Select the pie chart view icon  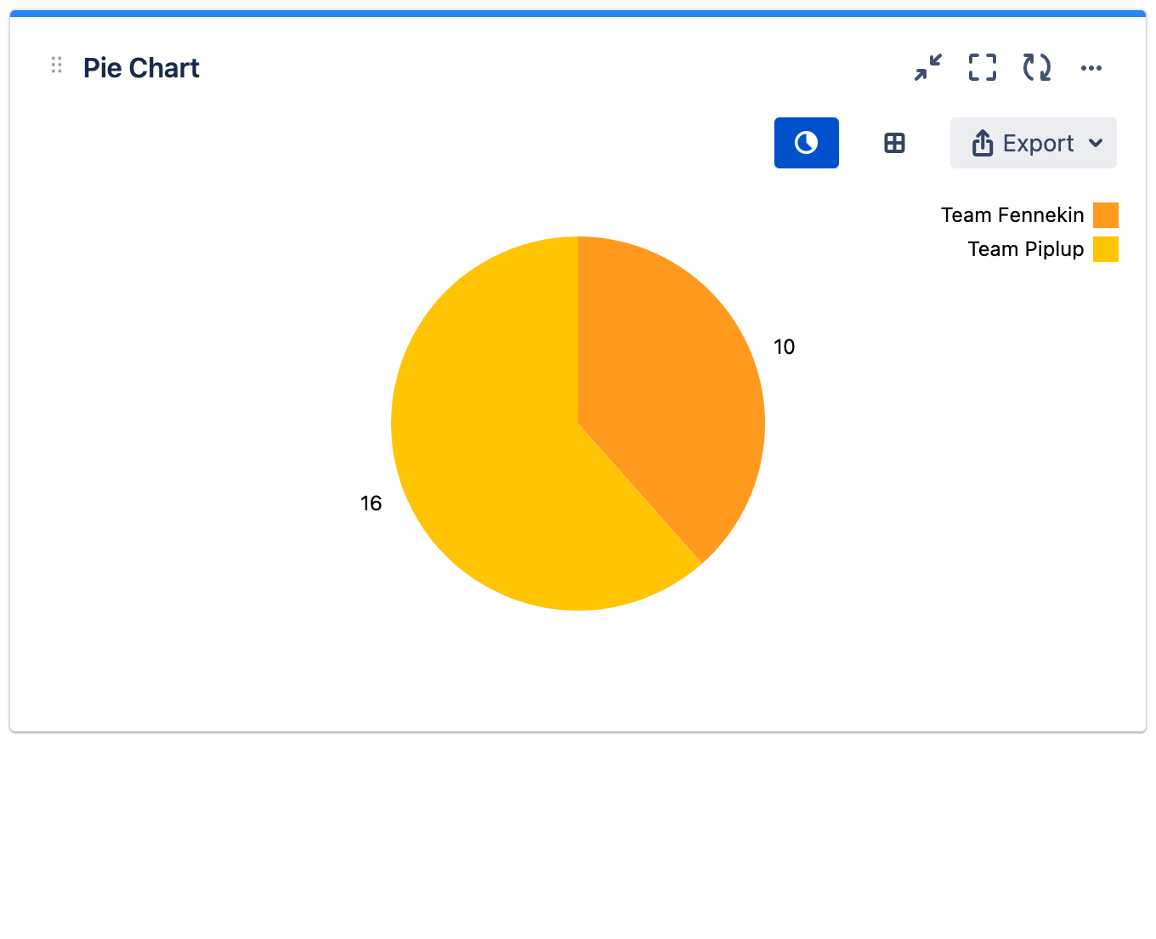point(806,143)
